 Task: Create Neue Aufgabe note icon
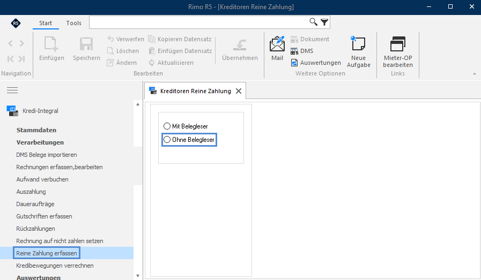tap(358, 43)
